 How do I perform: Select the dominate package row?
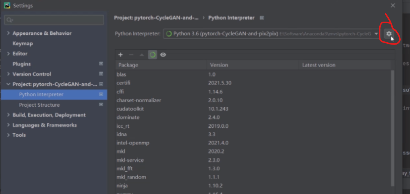point(253,117)
